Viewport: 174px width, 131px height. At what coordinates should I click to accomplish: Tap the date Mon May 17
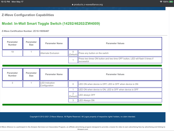[x=18, y=2]
